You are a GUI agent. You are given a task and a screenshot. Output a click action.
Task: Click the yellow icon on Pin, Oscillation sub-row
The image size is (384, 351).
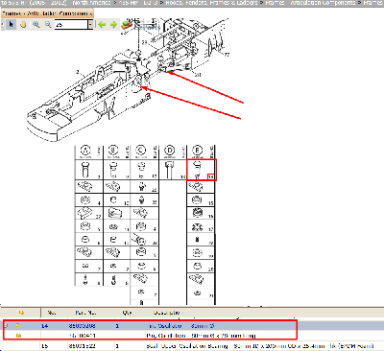pos(19,336)
